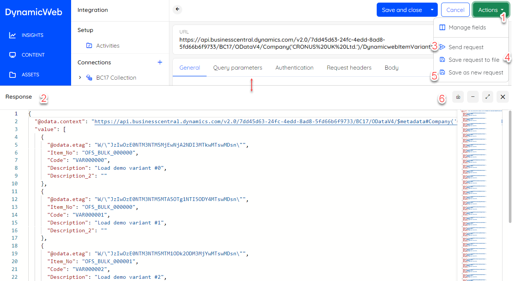Click the Cancel button
Viewport: 523px width, 281px height.
pyautogui.click(x=455, y=10)
